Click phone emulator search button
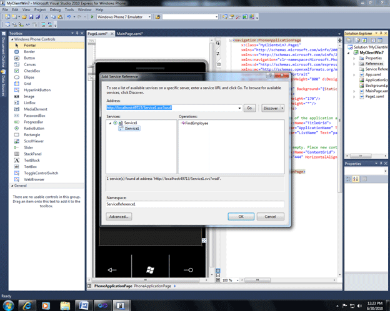This screenshot has height=311, width=390. coord(188,270)
